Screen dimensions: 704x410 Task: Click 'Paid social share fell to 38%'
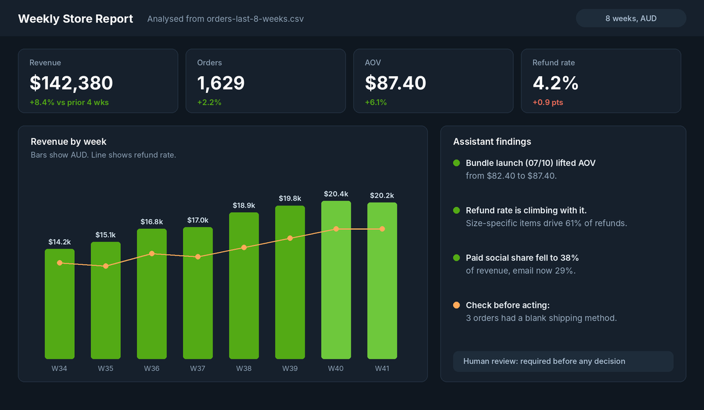pos(522,258)
